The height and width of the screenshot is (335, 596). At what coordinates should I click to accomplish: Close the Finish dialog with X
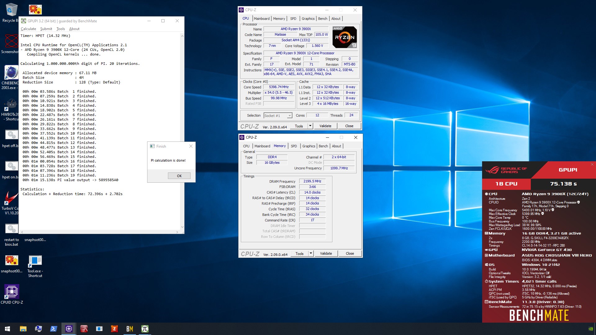(191, 146)
